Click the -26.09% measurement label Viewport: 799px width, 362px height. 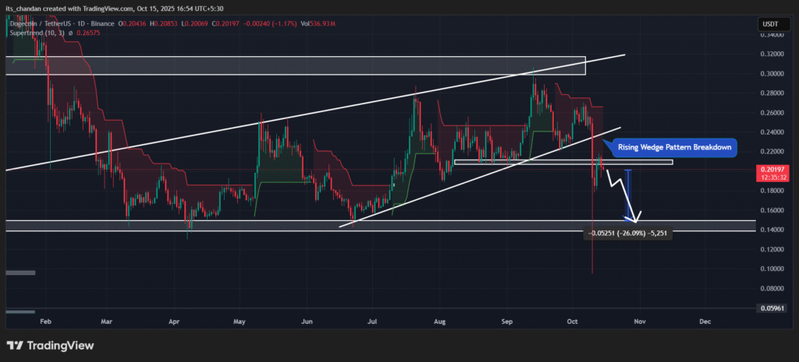click(628, 233)
